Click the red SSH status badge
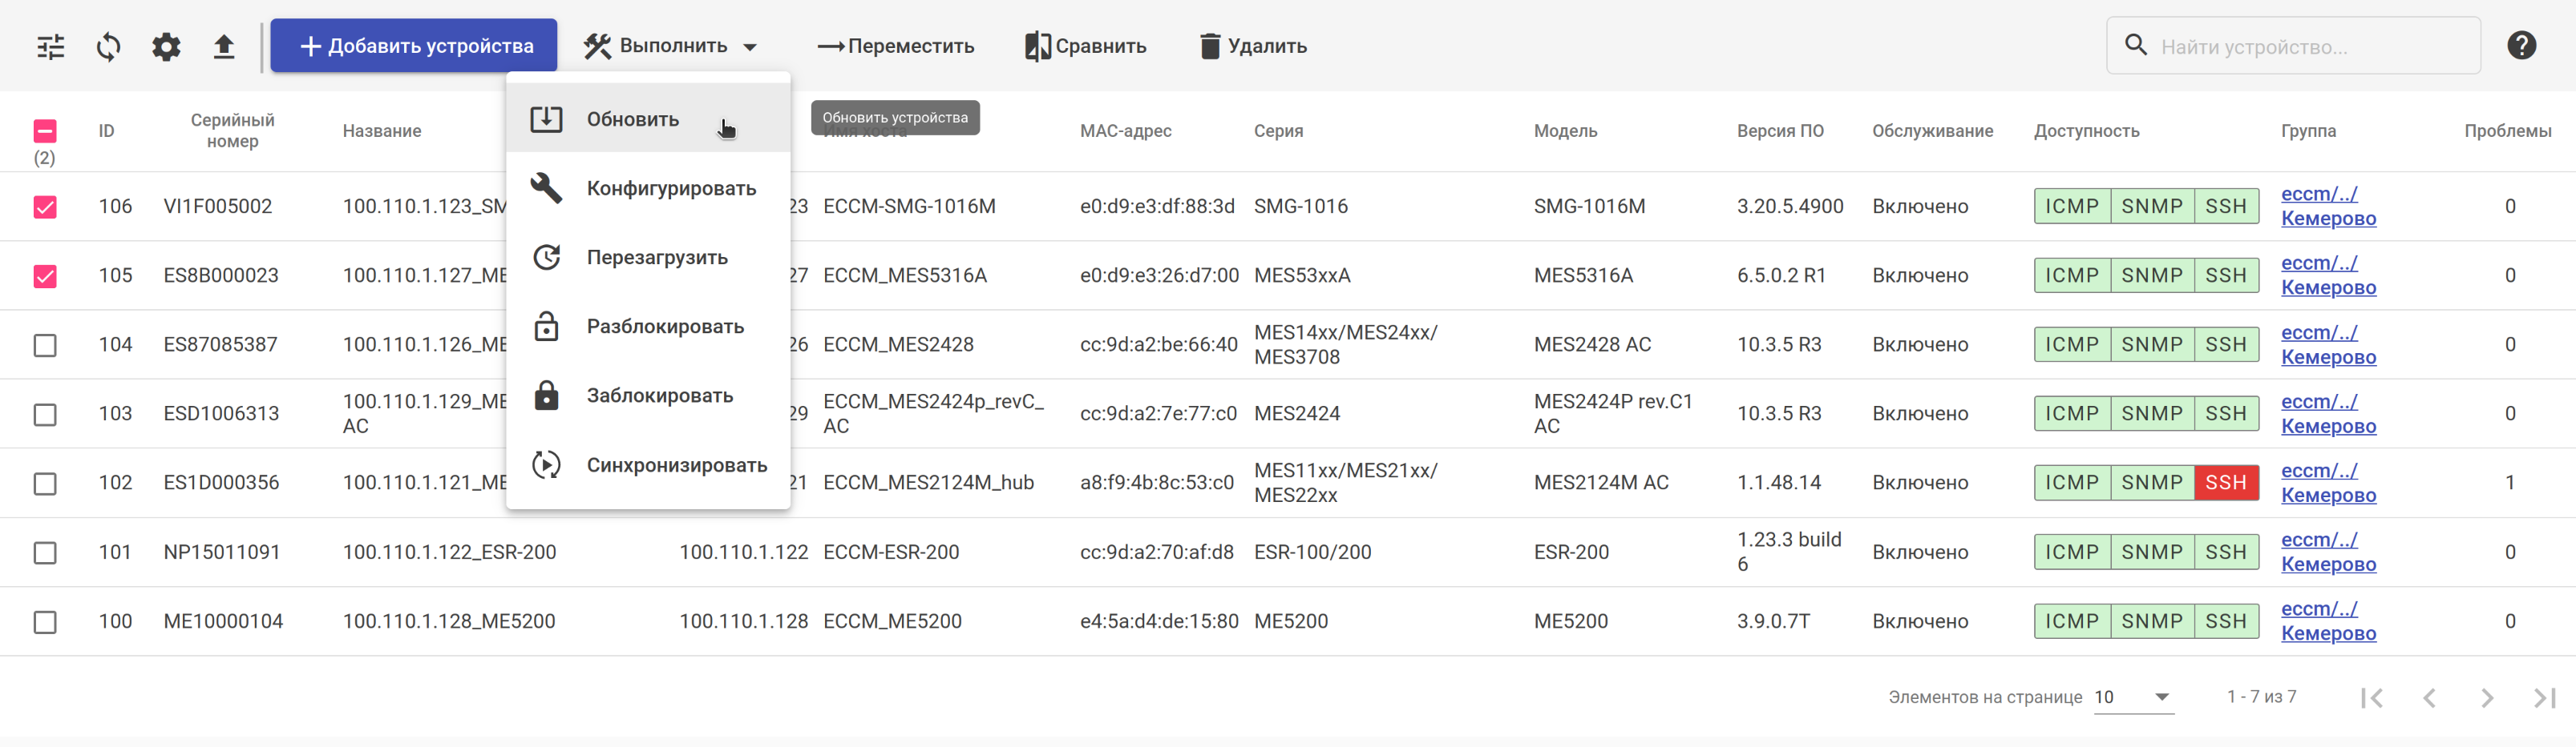2576x747 pixels. coord(2225,484)
